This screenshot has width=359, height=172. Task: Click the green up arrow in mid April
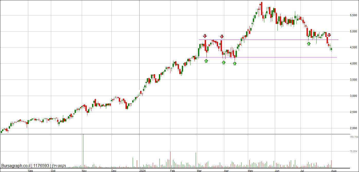[235, 63]
